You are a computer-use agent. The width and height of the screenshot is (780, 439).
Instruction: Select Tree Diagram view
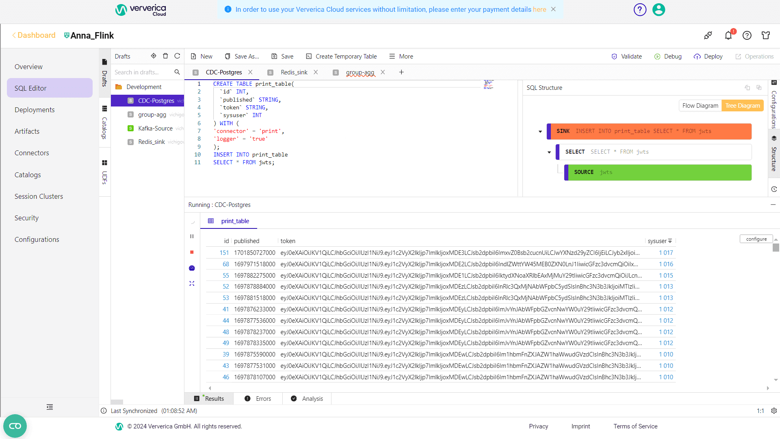point(743,105)
